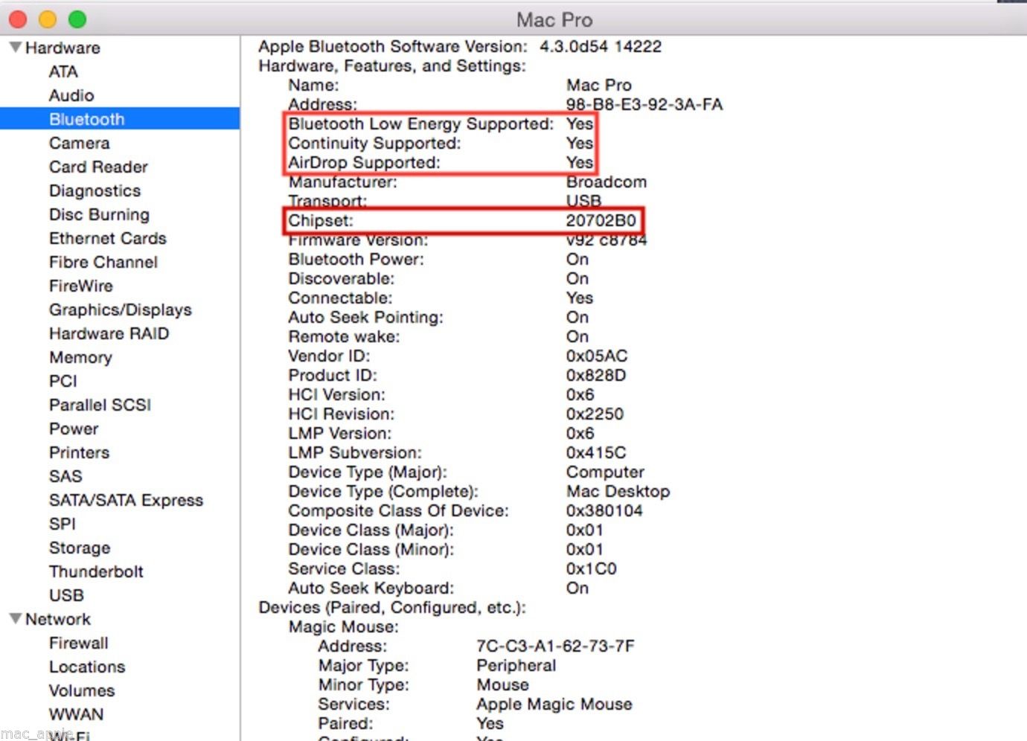Screen dimensions: 1027x741
Task: Select Thunderbolt in the sidebar
Action: (x=96, y=571)
